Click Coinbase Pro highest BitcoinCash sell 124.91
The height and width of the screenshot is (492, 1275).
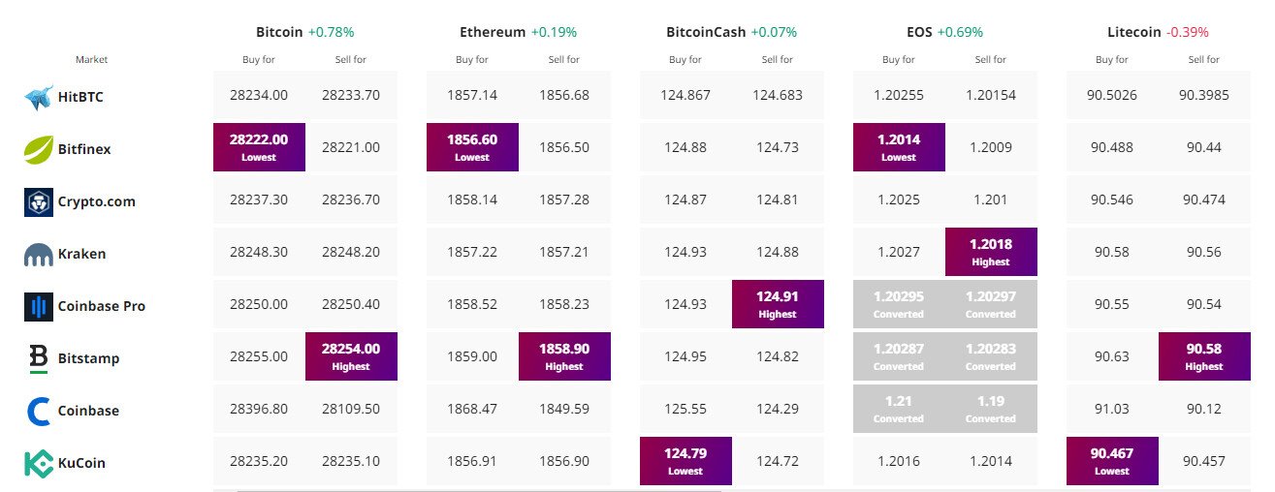click(778, 304)
